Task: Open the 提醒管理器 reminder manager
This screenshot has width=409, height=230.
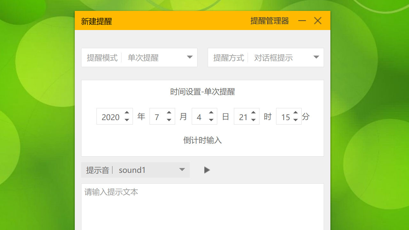Action: point(270,20)
